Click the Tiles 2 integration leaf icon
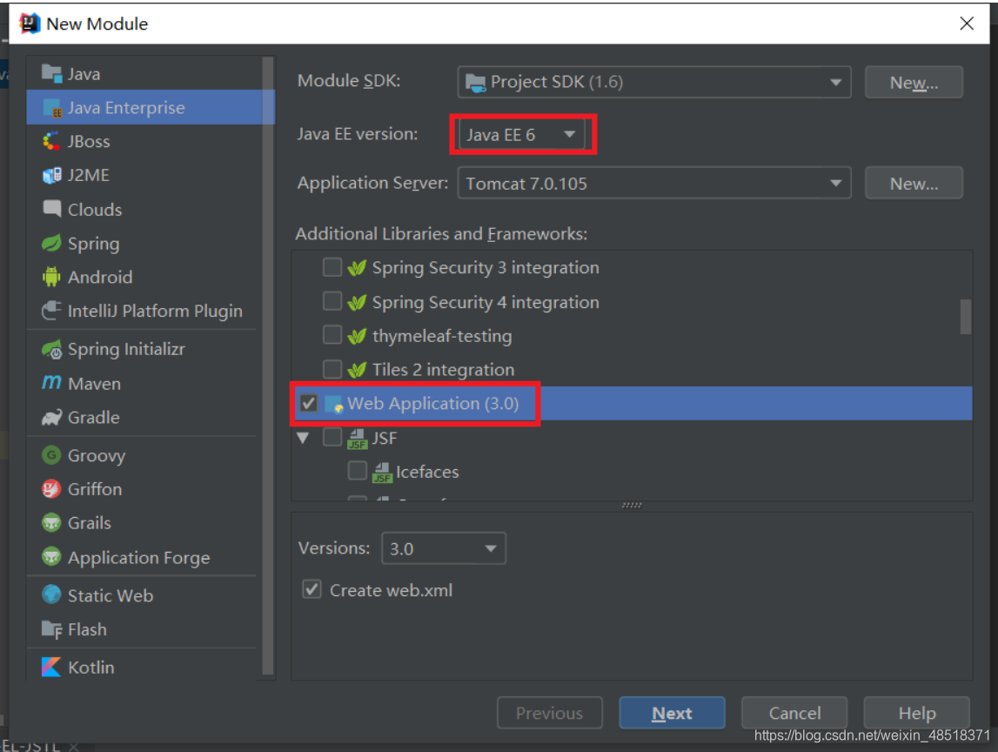 pos(357,369)
